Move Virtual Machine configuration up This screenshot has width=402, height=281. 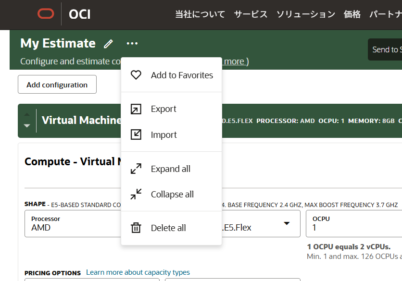click(27, 114)
